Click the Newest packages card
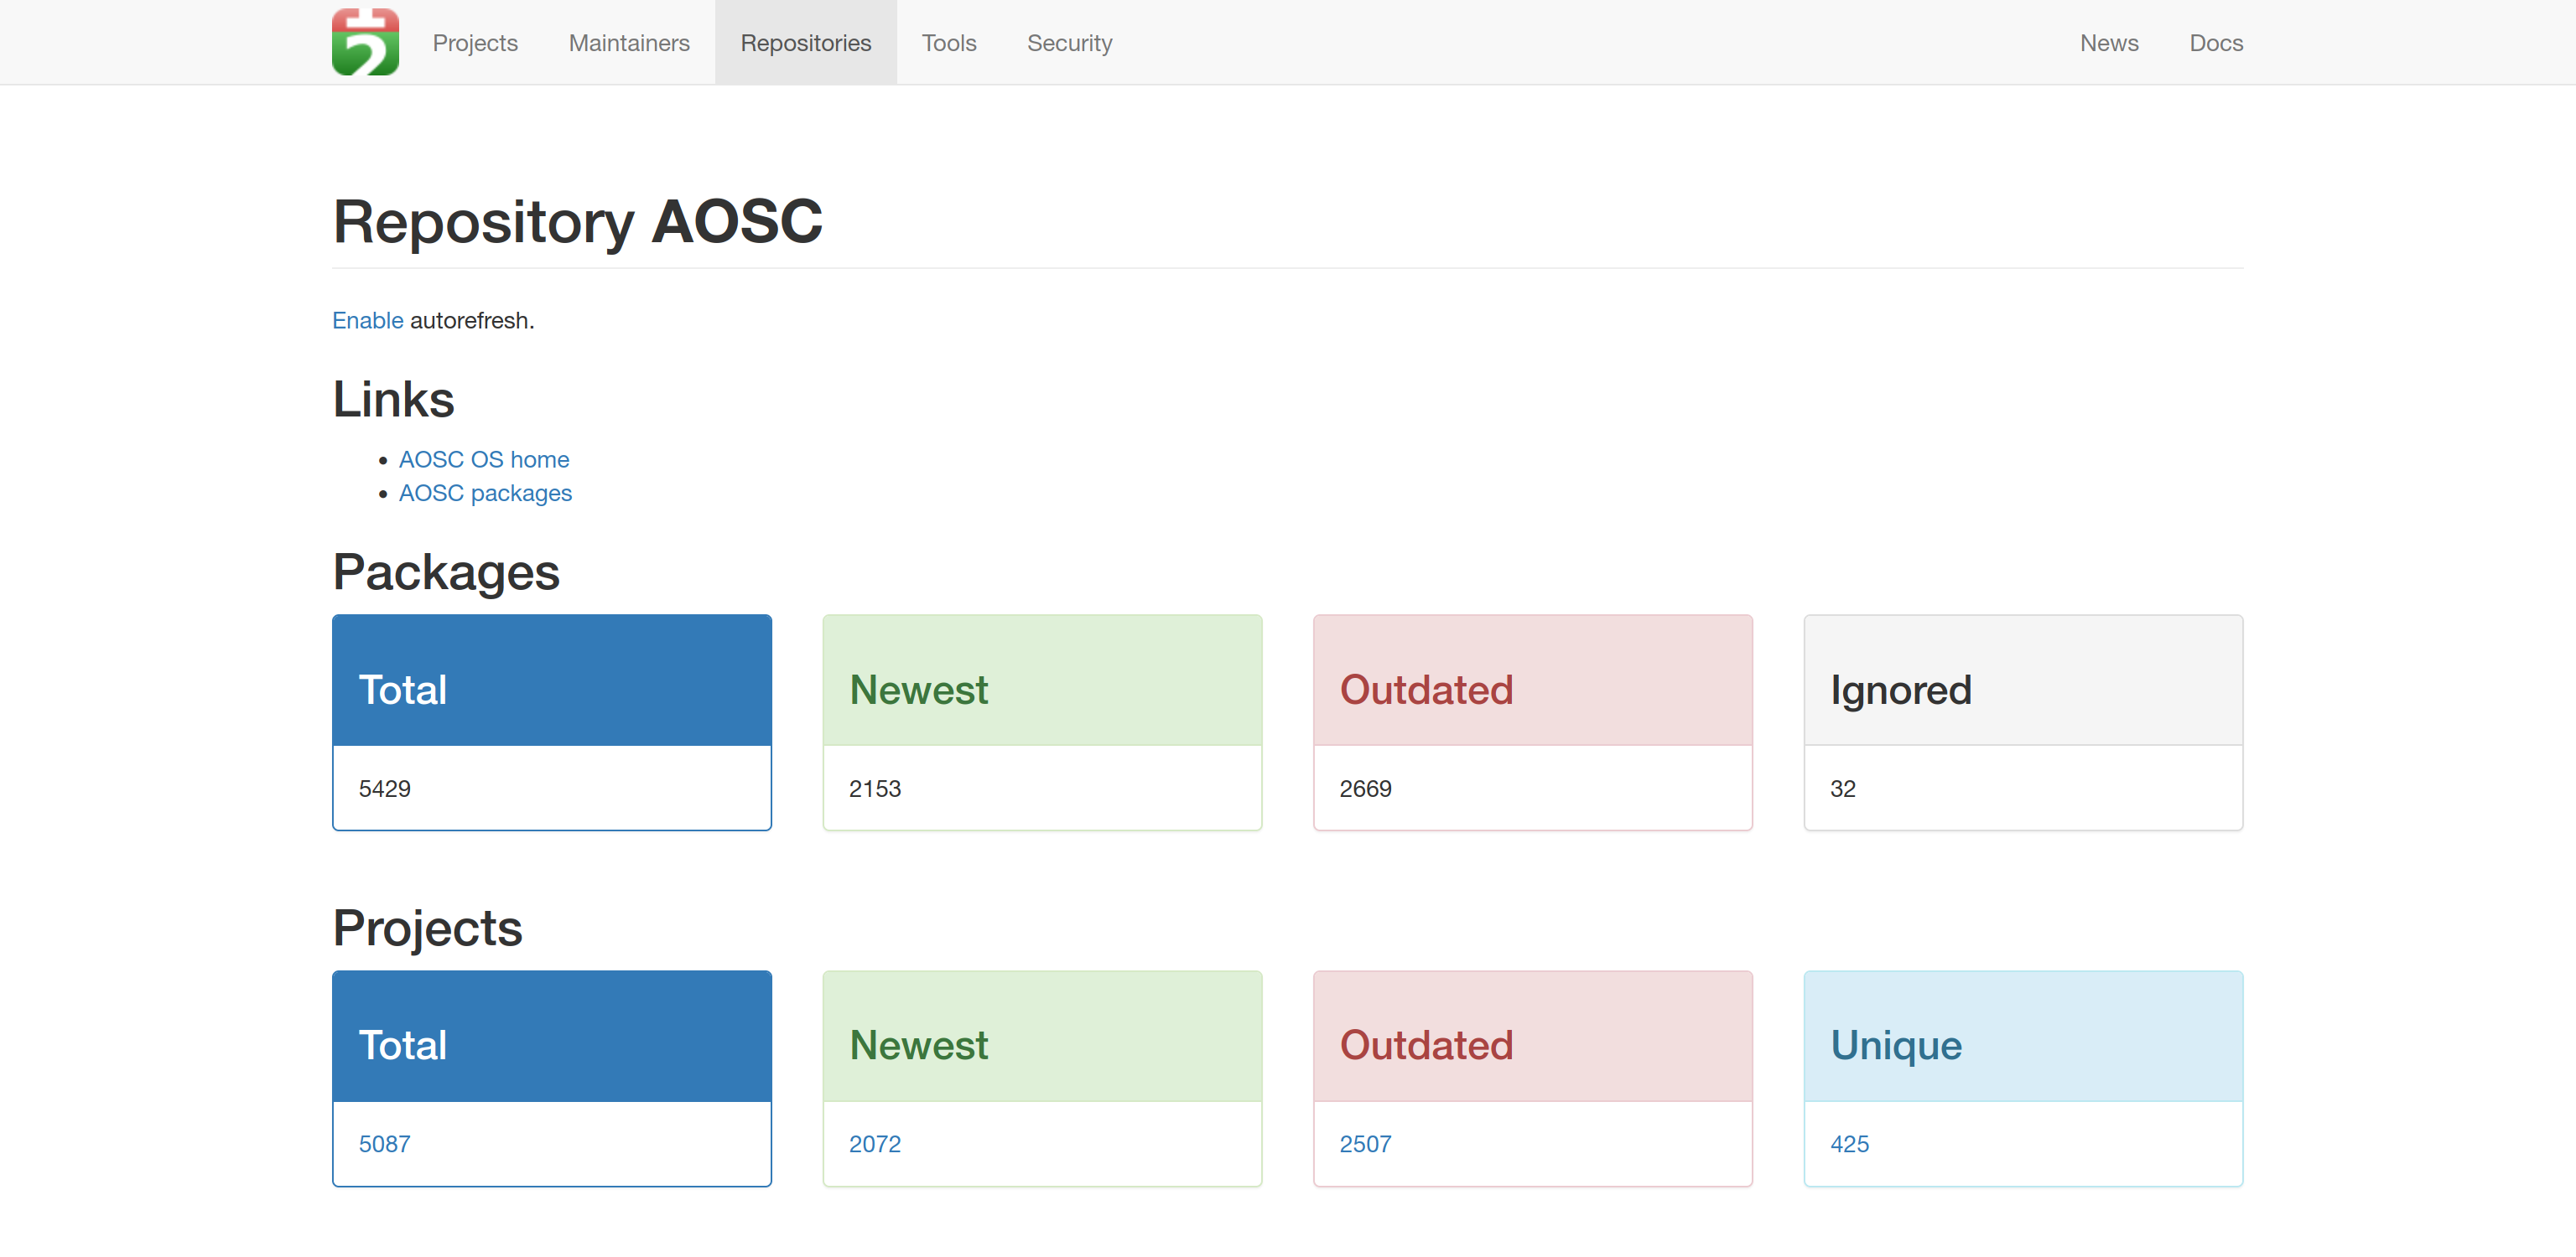Screen dimensions: 2576x1257 [1042, 722]
